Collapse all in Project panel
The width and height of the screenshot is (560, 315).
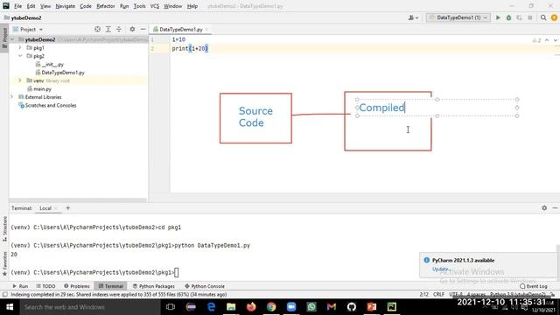coord(119,29)
